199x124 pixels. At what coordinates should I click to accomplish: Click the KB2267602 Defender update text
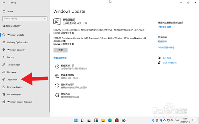(99, 30)
